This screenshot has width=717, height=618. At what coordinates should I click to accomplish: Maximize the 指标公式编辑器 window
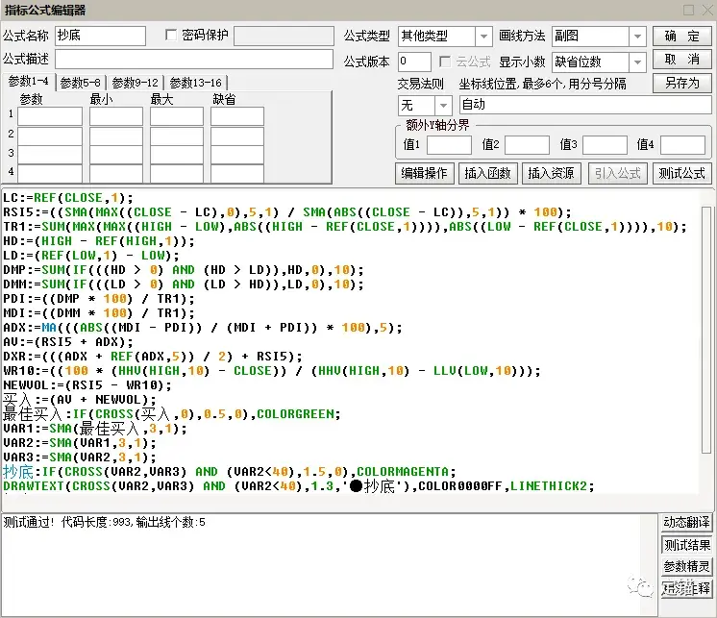(x=688, y=10)
